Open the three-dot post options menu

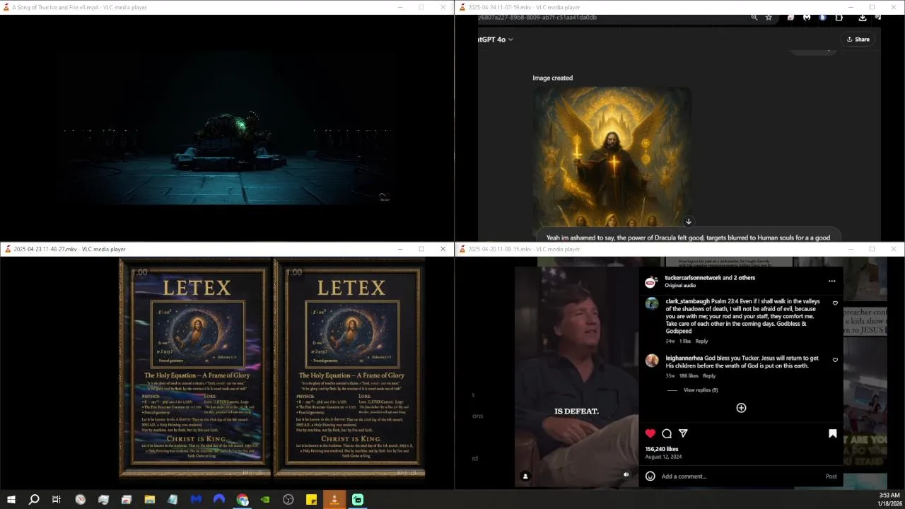pos(831,281)
